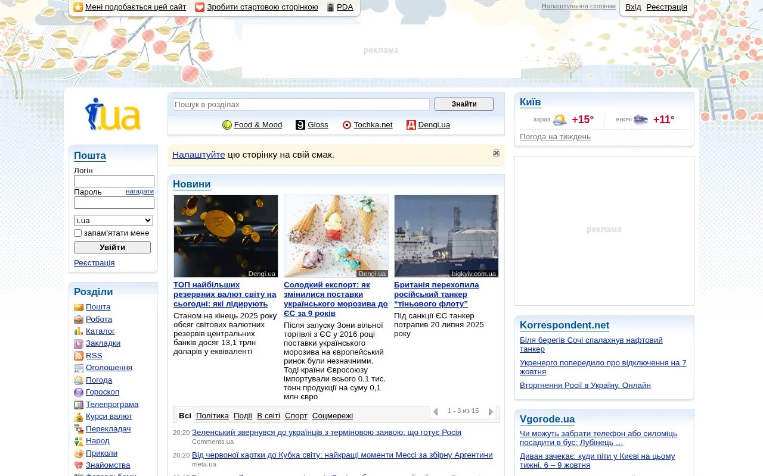Click the Каталог icon in Розділи

[x=79, y=331]
